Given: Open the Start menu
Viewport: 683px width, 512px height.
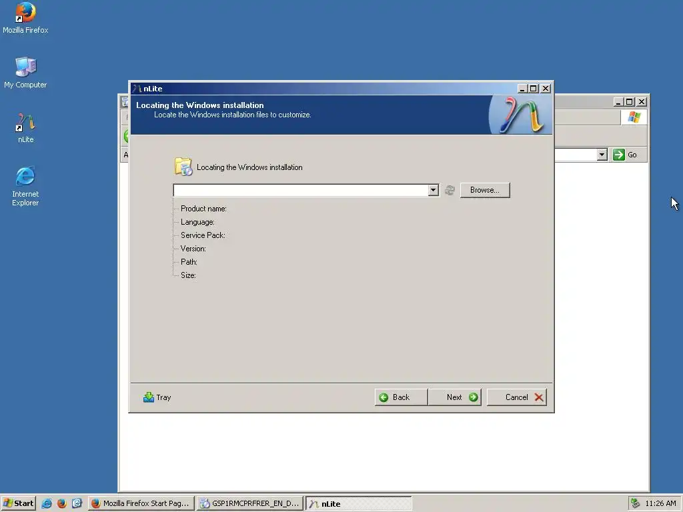Looking at the screenshot, I should click(18, 503).
